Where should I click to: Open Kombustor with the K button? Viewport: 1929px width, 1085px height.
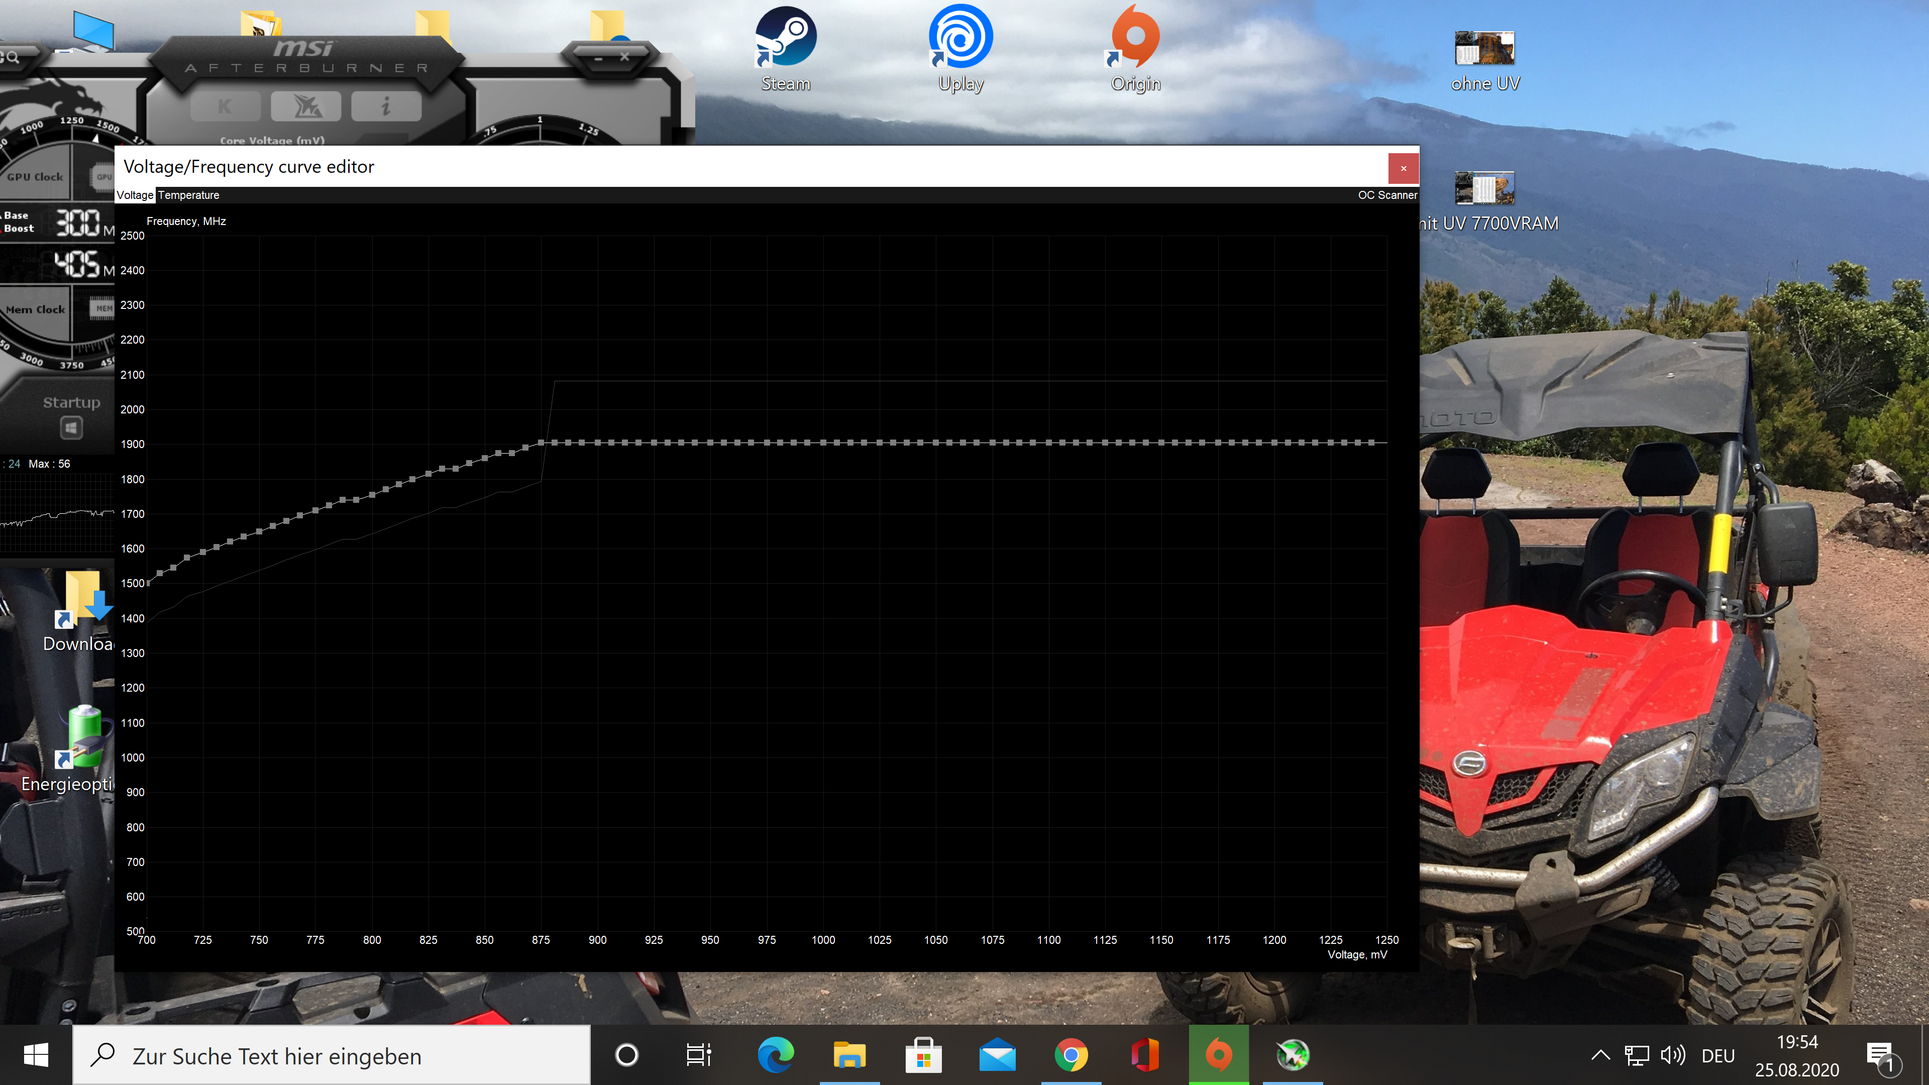pos(226,106)
